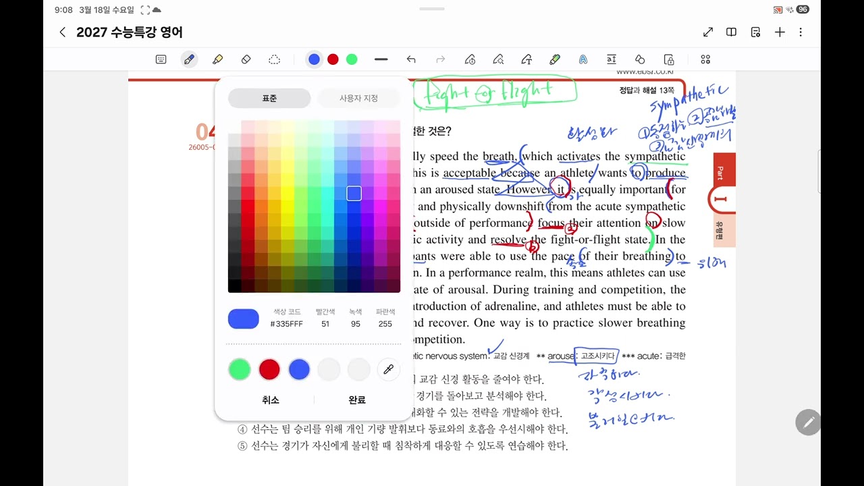Select the timed disappearing pen tool
Screen dimensions: 864x486
coord(470,59)
